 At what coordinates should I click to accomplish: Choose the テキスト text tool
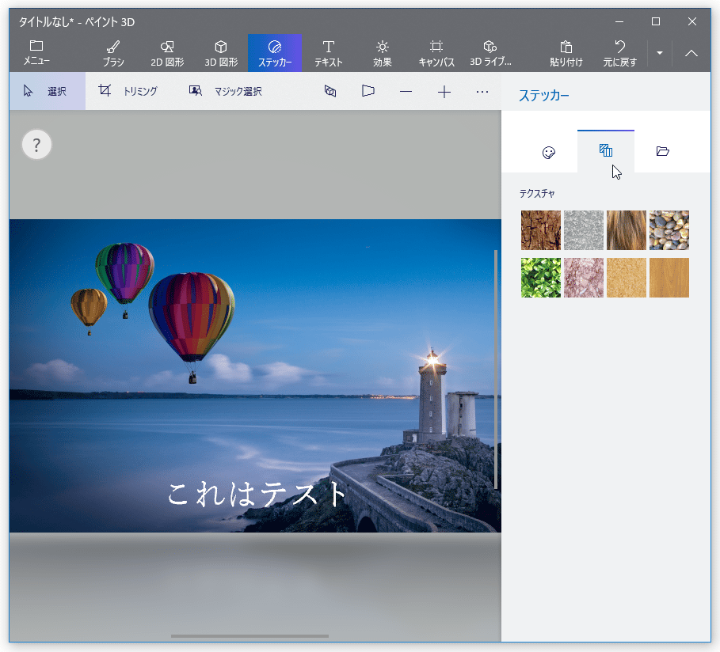click(328, 53)
